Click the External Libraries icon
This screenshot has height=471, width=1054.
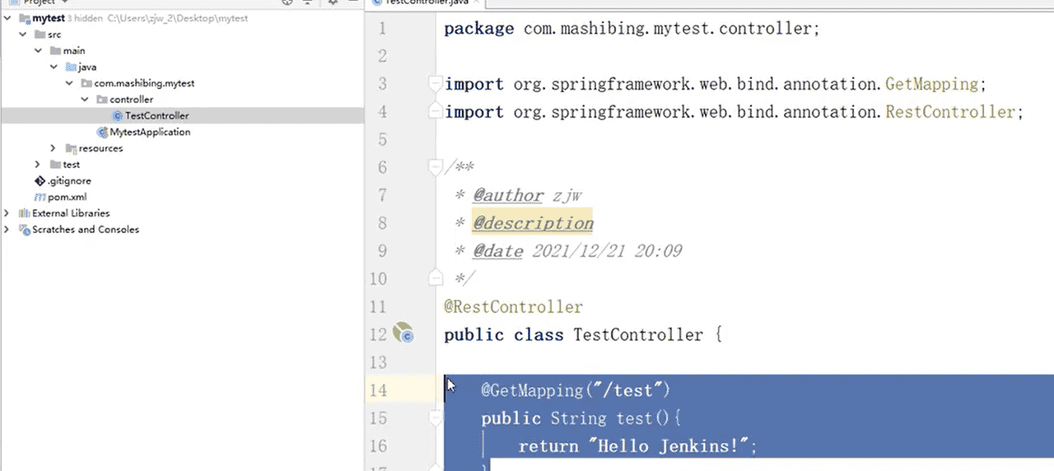pyautogui.click(x=24, y=213)
